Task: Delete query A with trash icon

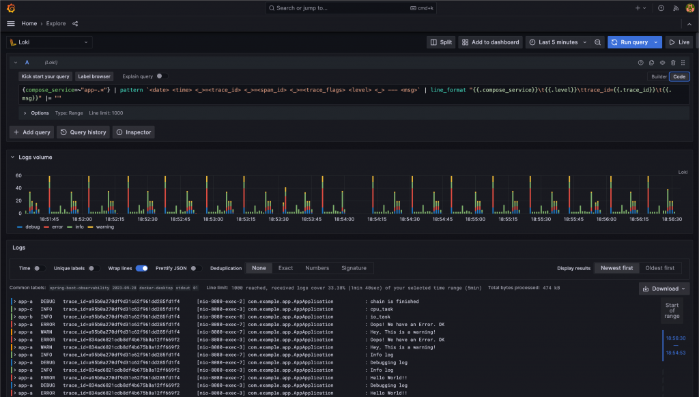Action: click(x=673, y=63)
